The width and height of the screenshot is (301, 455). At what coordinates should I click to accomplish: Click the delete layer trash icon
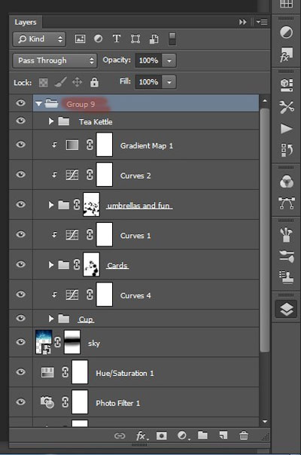[244, 435]
